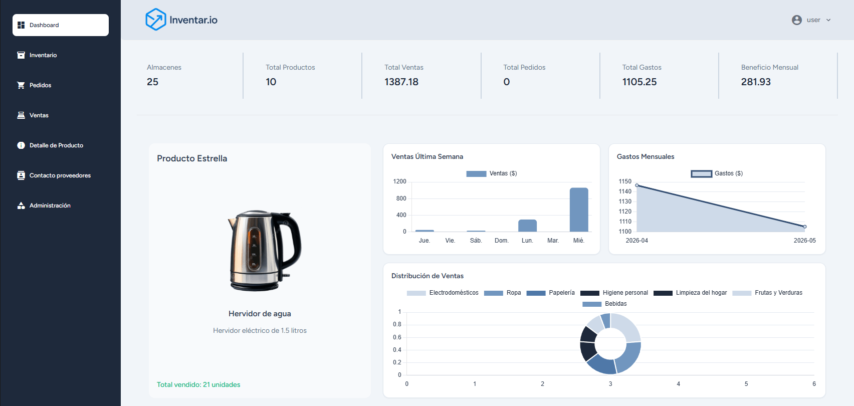
Task: Click 'Hervidor eléctrico de 1.5 litros' description
Action: 260,331
